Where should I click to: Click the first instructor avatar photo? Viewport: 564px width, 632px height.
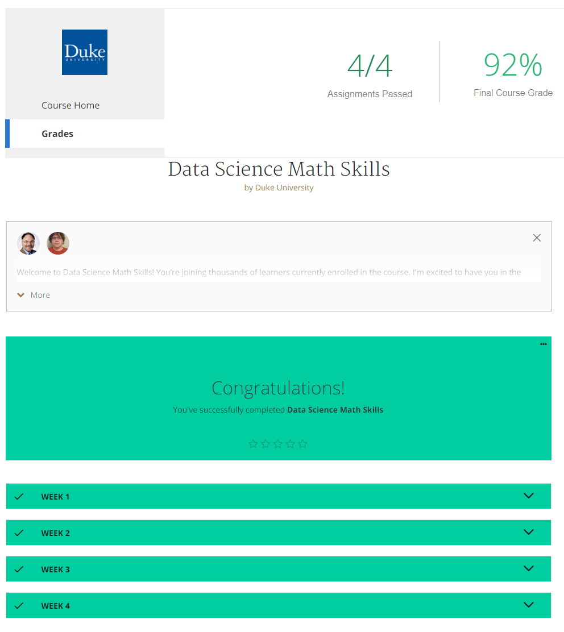(28, 243)
